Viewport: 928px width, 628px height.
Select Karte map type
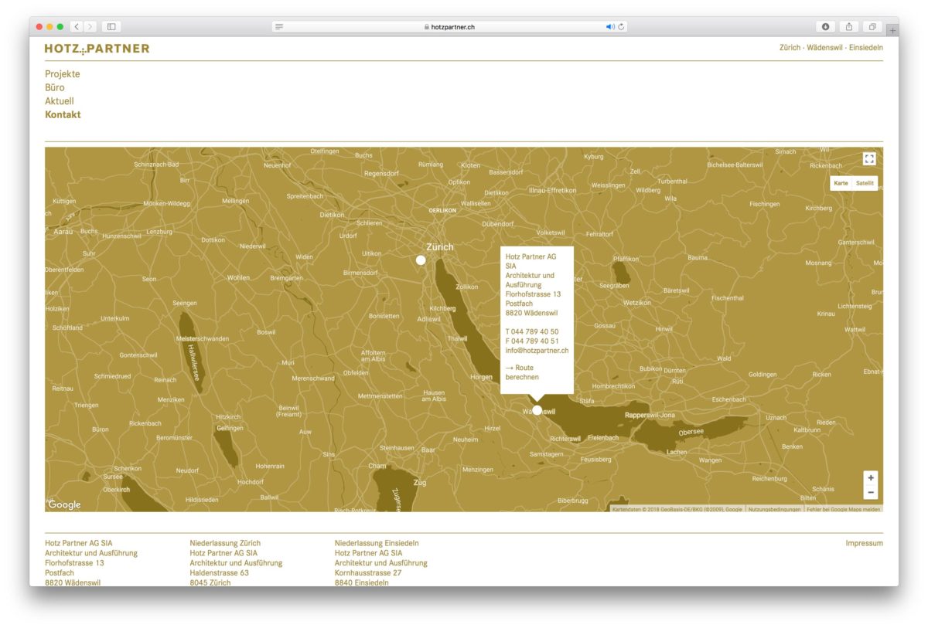click(x=841, y=184)
